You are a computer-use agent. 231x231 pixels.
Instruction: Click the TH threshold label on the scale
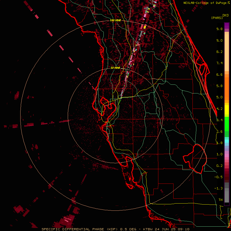[x=220, y=200]
